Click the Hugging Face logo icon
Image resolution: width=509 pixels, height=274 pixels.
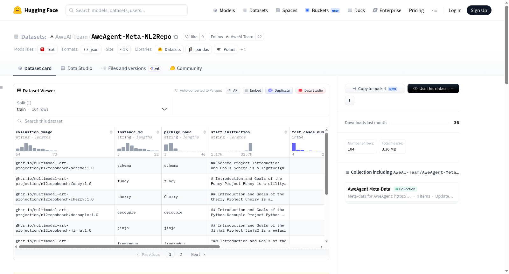(17, 10)
